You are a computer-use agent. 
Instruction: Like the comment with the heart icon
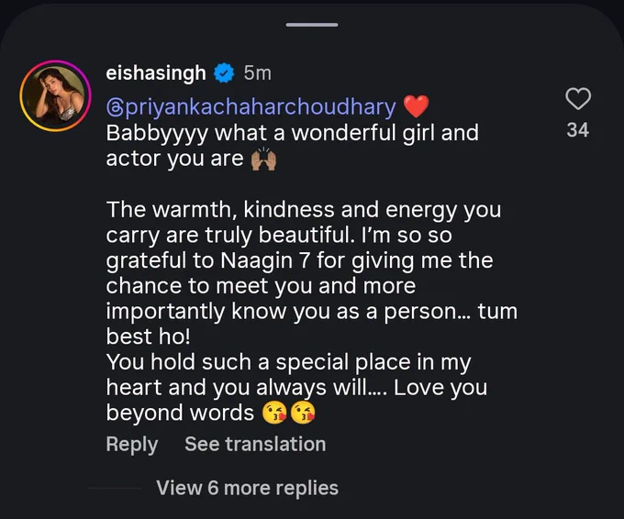pyautogui.click(x=578, y=98)
